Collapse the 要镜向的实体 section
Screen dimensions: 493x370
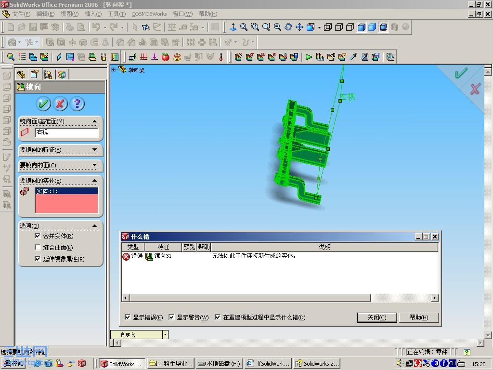tap(95, 180)
